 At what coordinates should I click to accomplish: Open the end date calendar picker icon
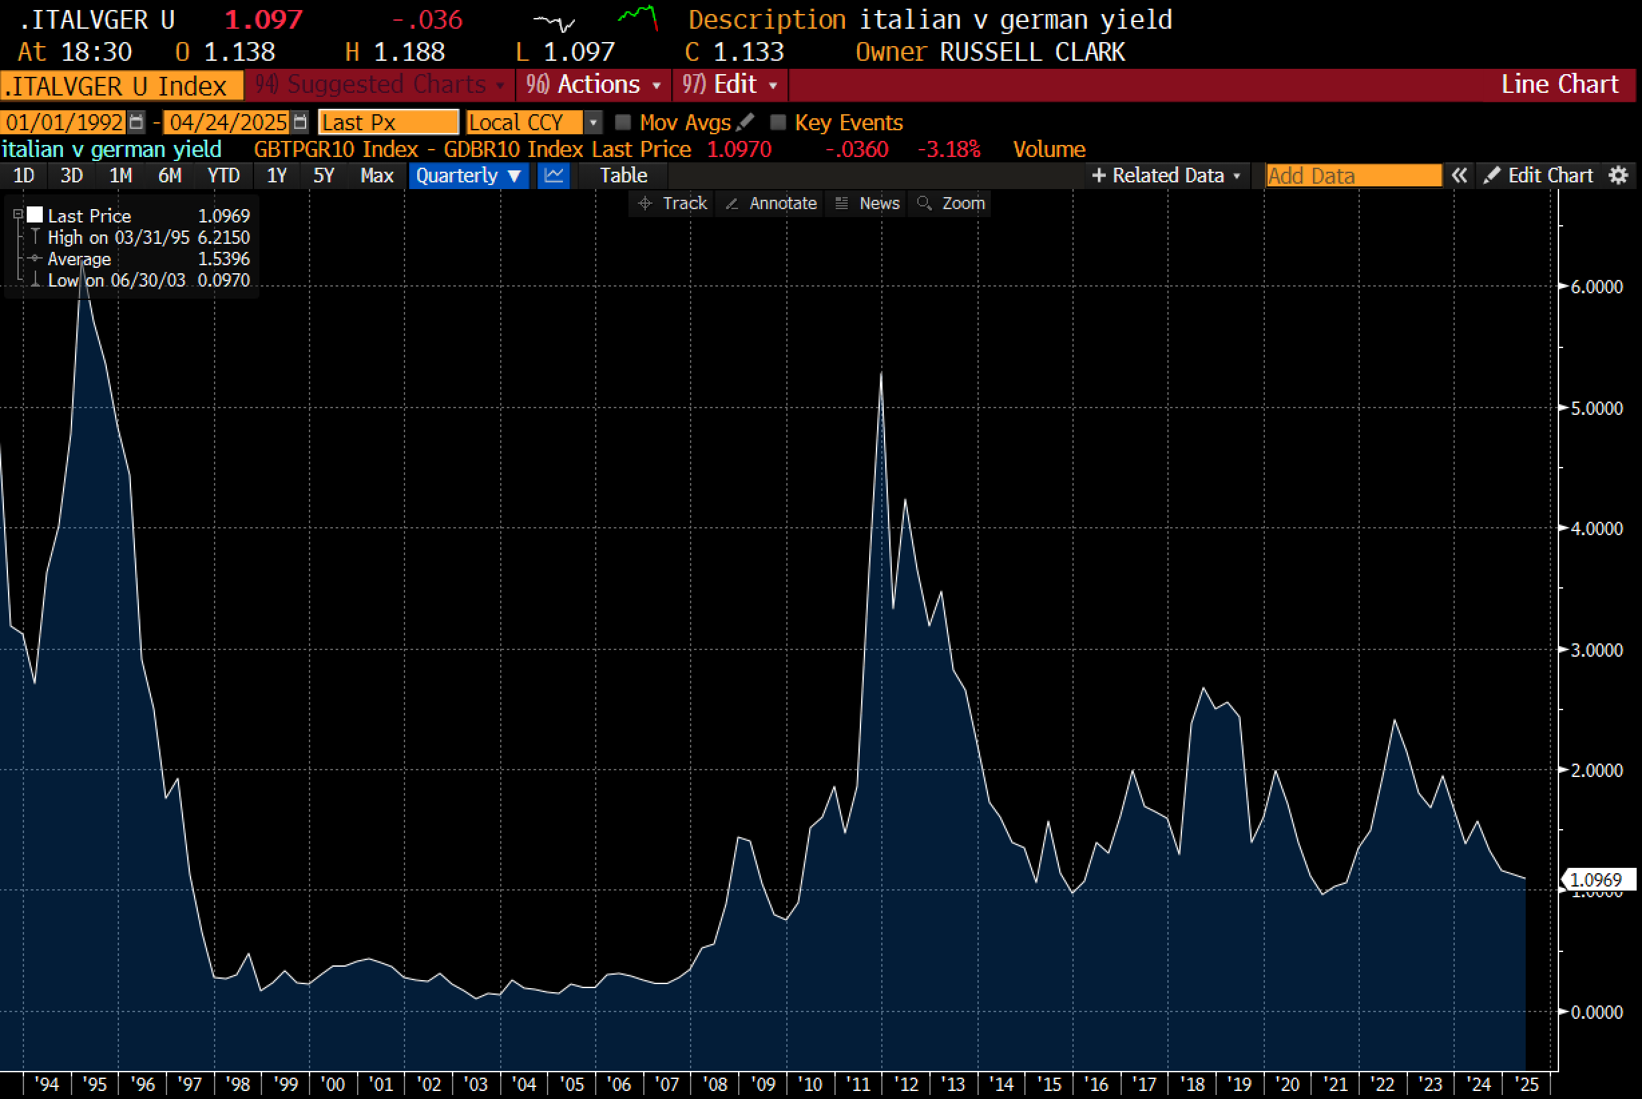pyautogui.click(x=300, y=123)
